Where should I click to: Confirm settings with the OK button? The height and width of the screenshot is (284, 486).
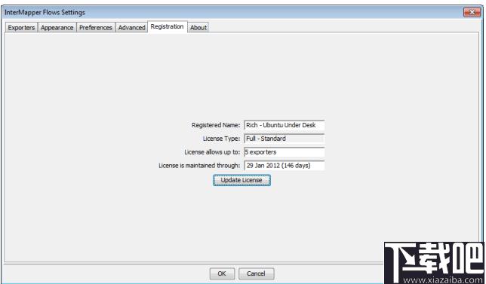[x=222, y=273]
